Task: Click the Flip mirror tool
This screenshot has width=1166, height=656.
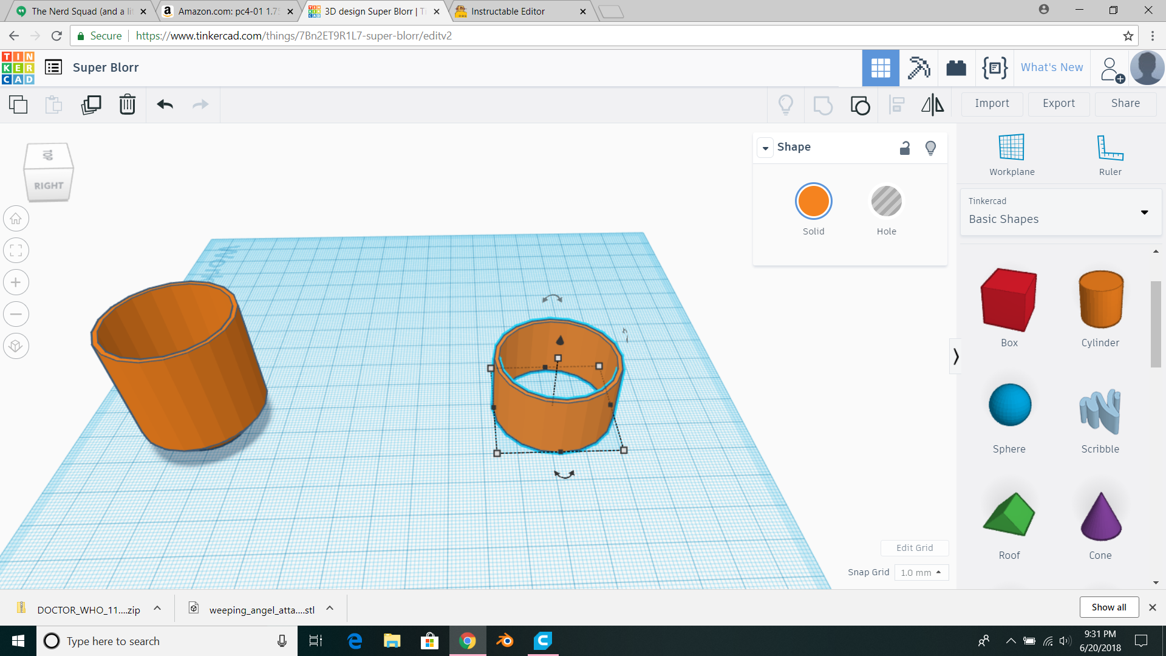Action: click(x=933, y=104)
